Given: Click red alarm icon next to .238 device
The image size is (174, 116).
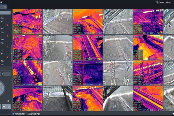Looking at the screenshot, I should (x=7, y=25).
